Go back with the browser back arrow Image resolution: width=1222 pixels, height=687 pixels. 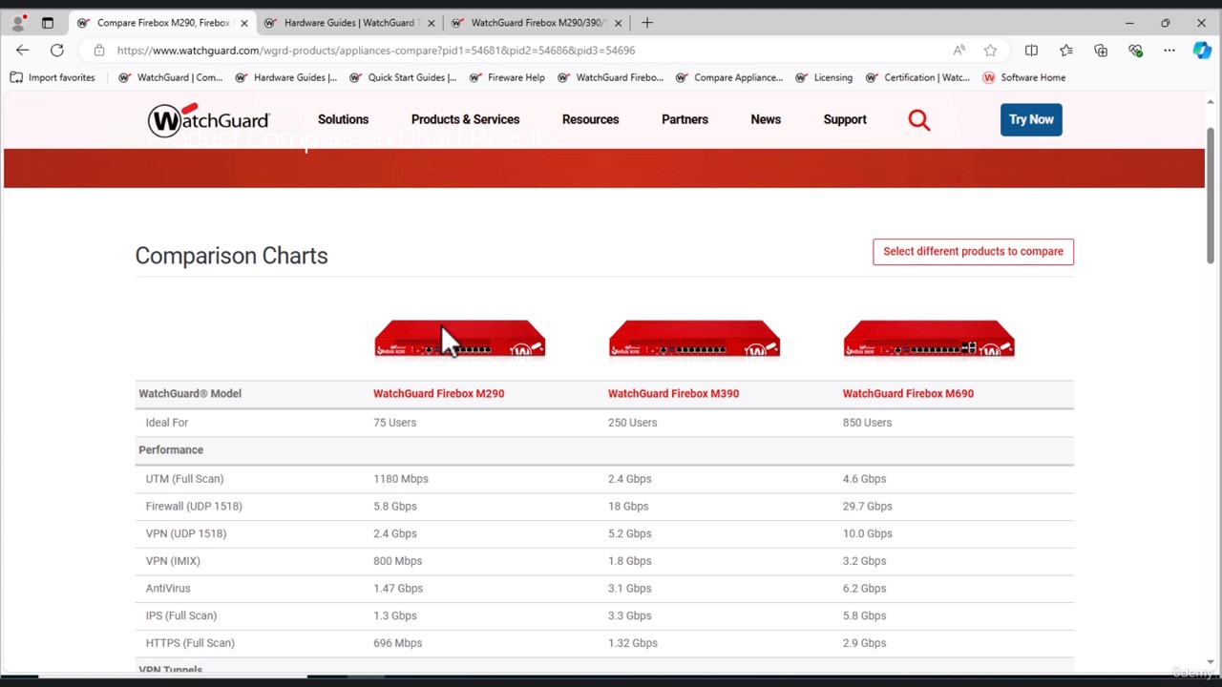(x=23, y=51)
